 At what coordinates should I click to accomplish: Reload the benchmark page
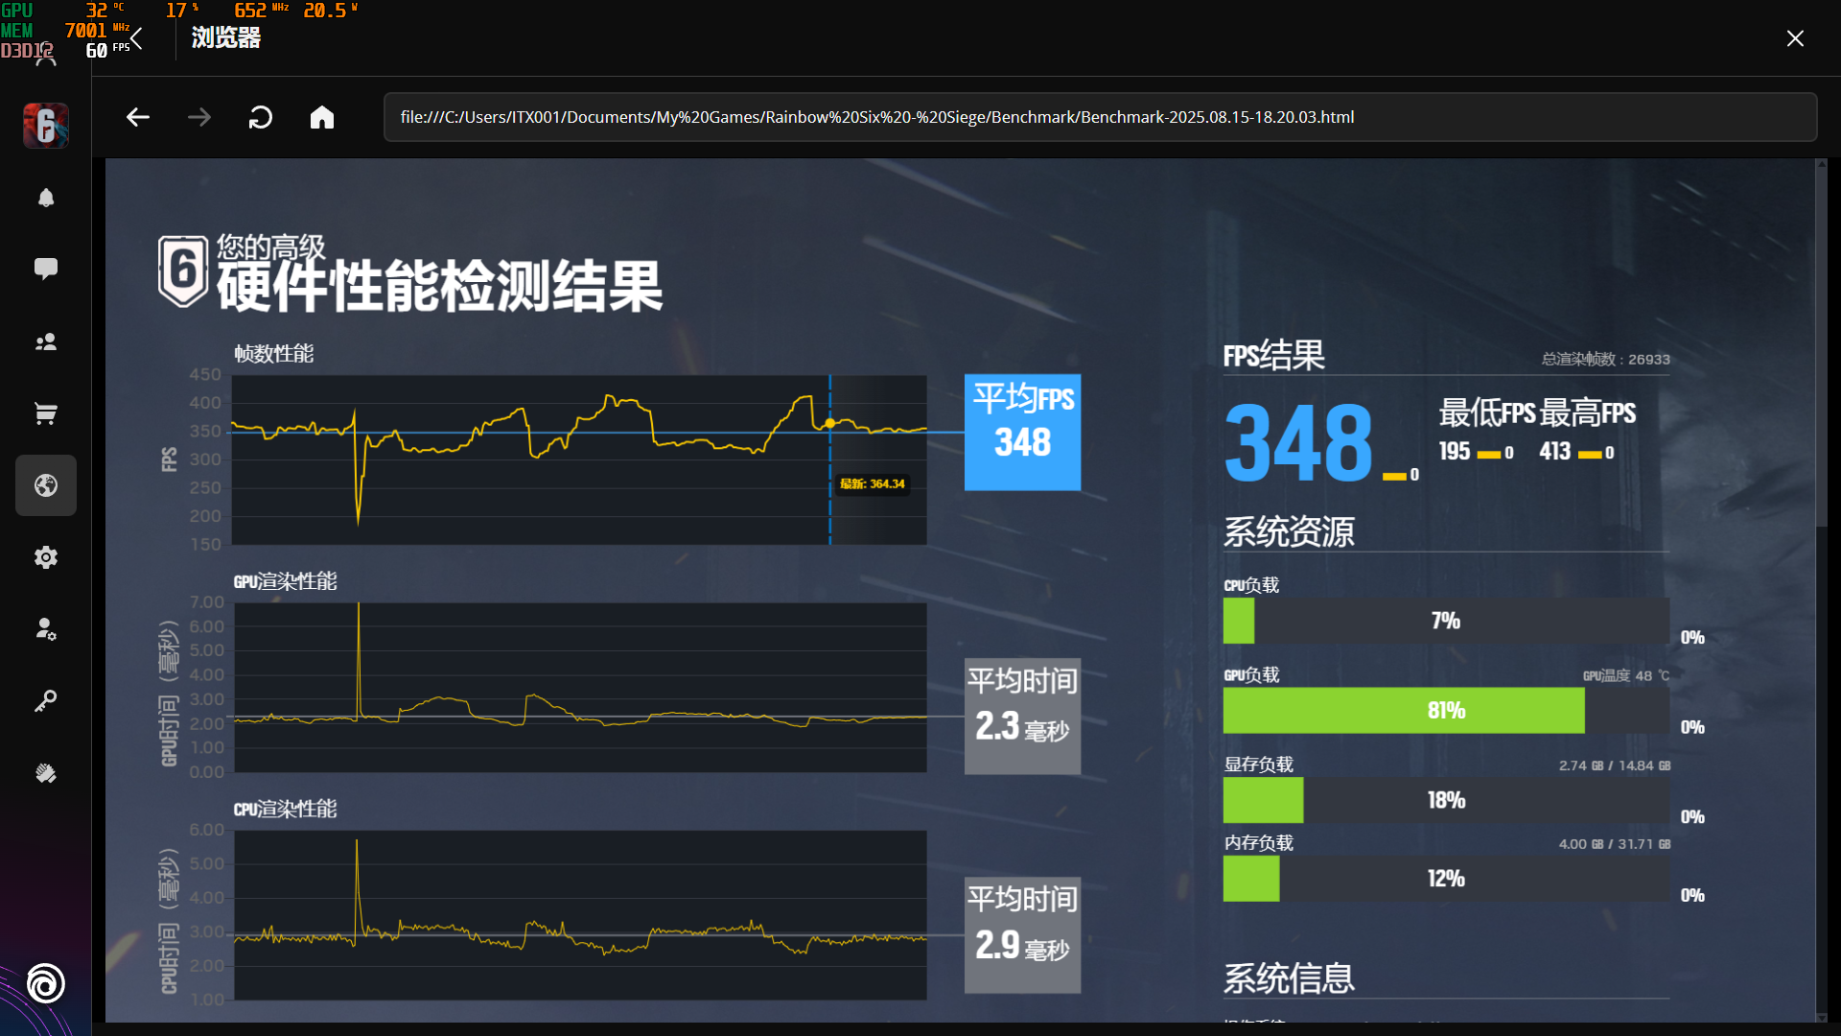click(x=261, y=117)
